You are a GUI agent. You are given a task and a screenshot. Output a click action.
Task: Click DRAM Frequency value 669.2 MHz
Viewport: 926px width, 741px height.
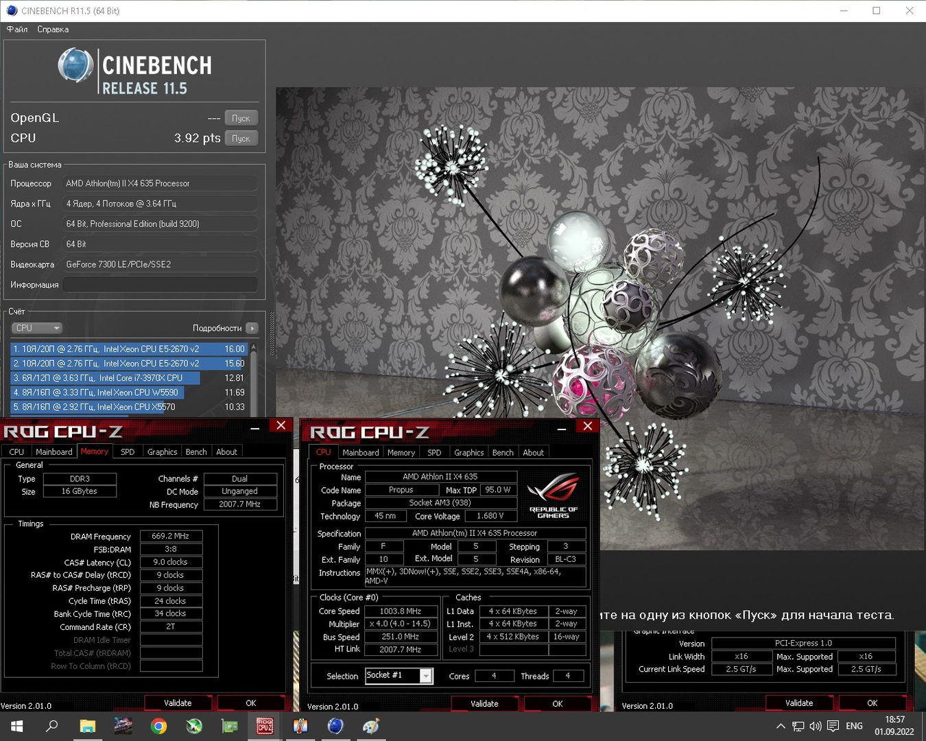pyautogui.click(x=171, y=536)
